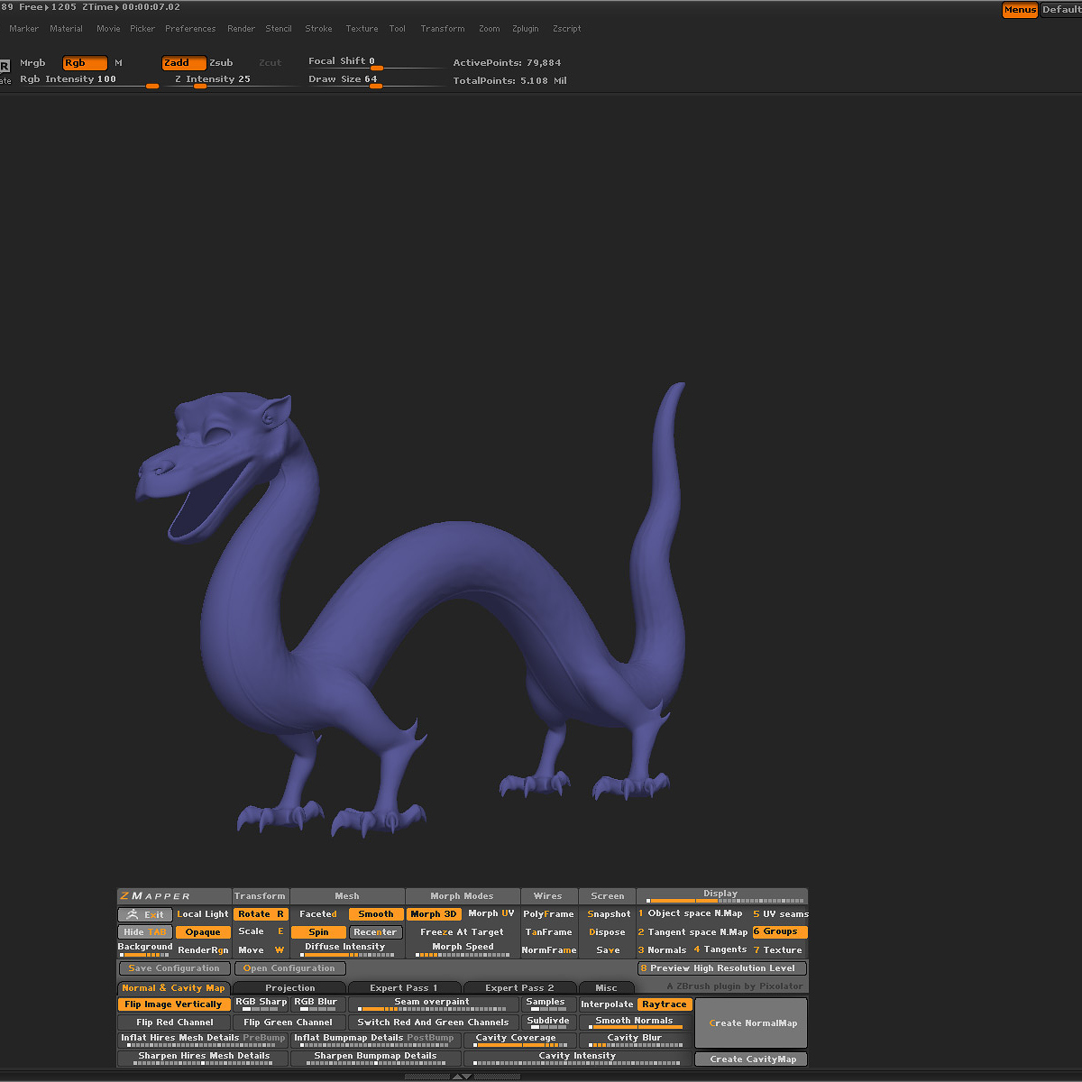Viewport: 1082px width, 1082px height.
Task: Click Create CavityMap
Action: pyautogui.click(x=751, y=1059)
